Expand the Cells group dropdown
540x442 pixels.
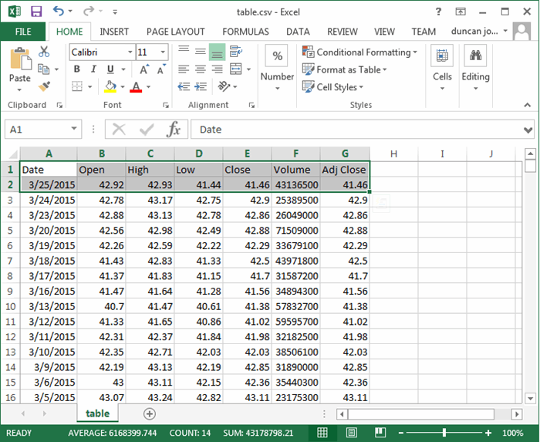pyautogui.click(x=442, y=89)
